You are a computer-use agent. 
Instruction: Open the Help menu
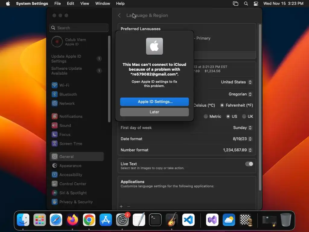pos(120,4)
